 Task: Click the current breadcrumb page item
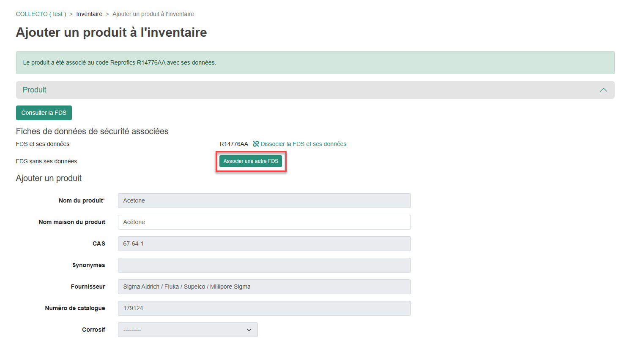point(153,14)
